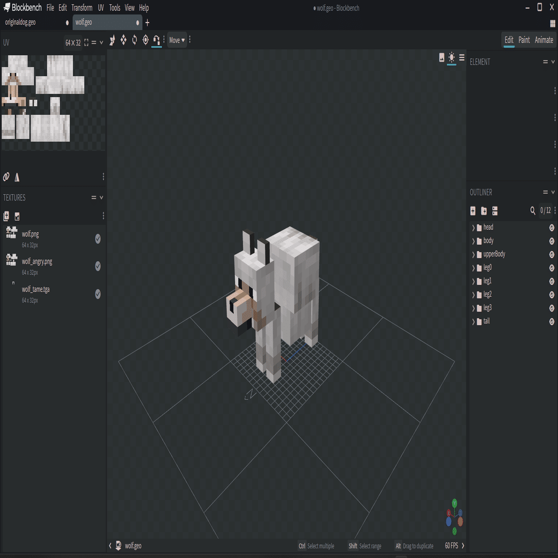Click the Import Texture icon in Textures panel

click(x=6, y=216)
